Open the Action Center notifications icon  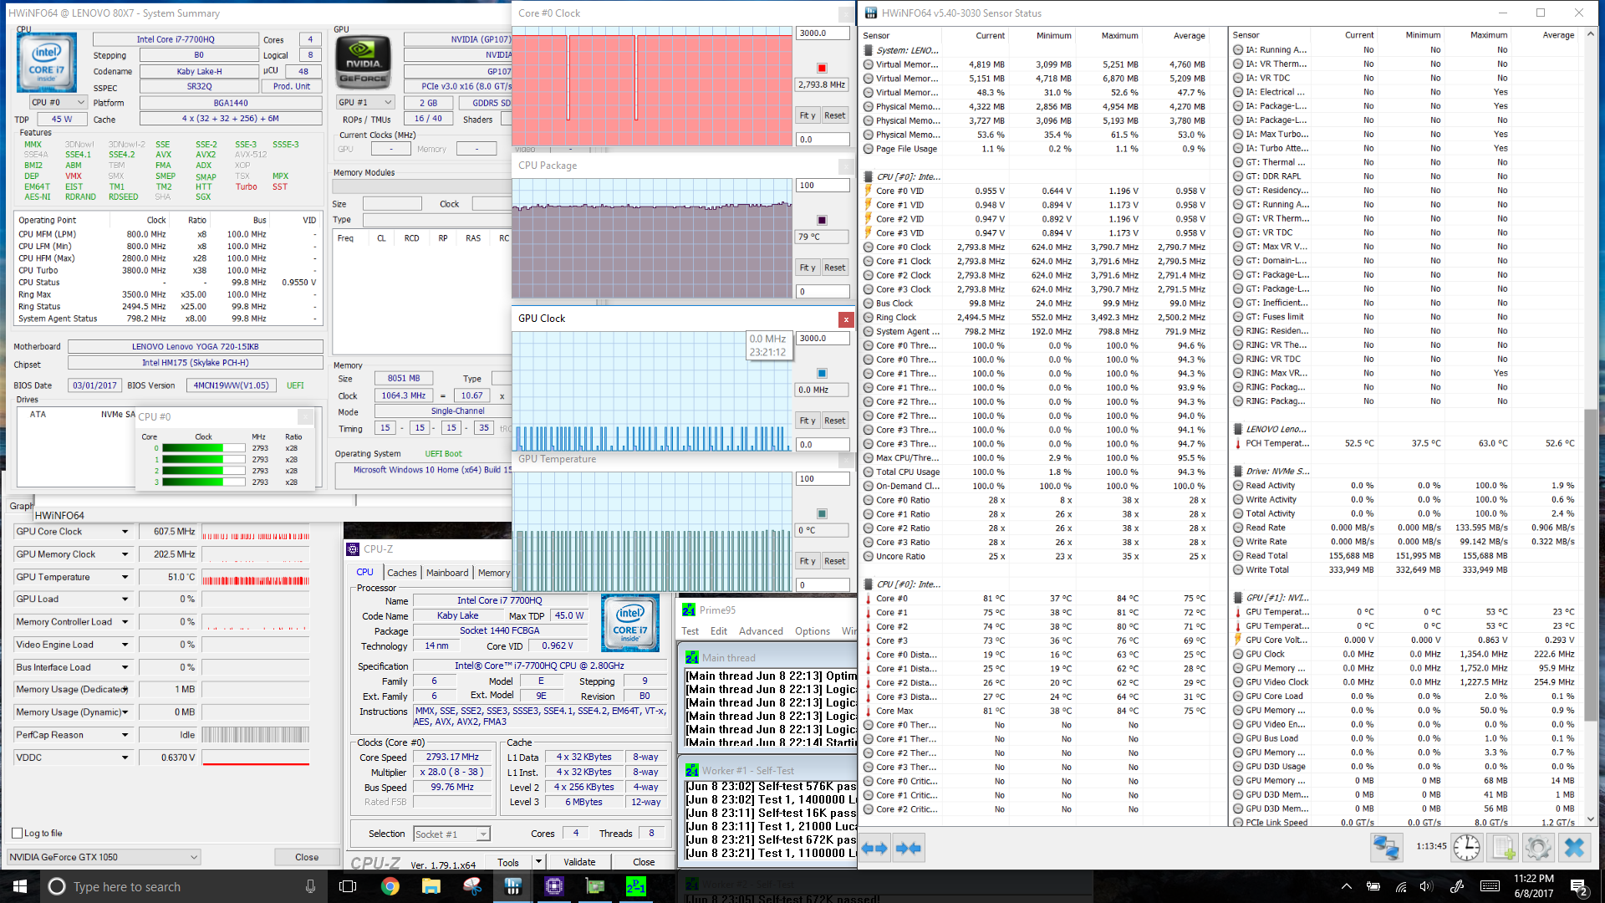(1579, 886)
